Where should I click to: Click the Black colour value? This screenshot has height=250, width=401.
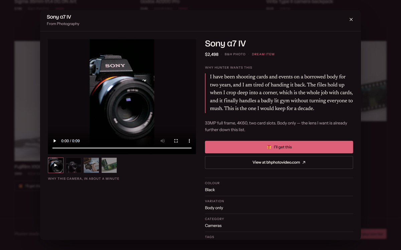click(x=210, y=190)
